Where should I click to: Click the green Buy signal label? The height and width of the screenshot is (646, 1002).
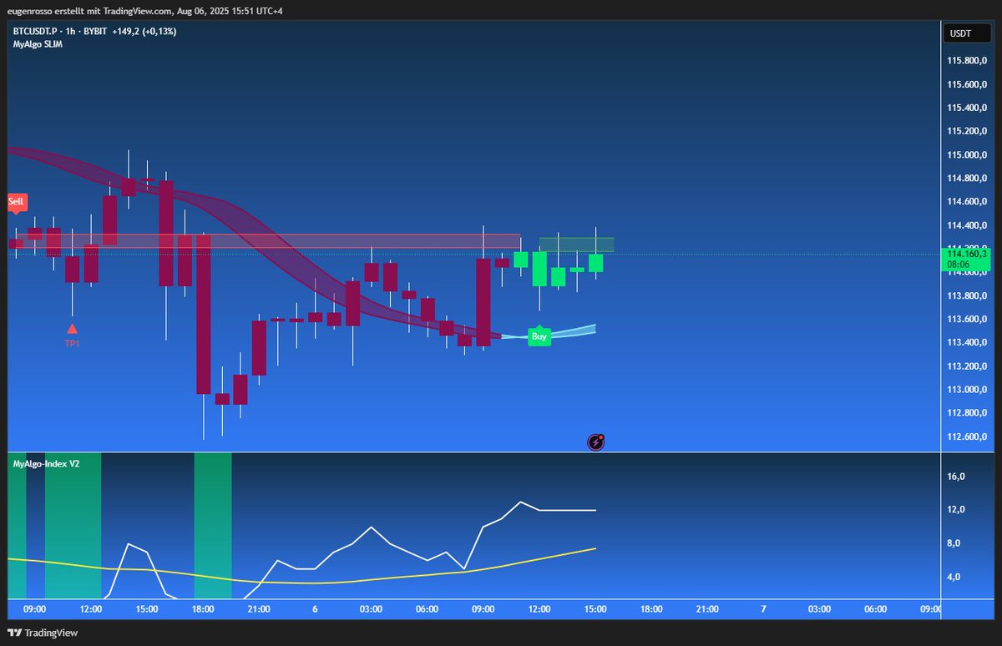point(539,336)
